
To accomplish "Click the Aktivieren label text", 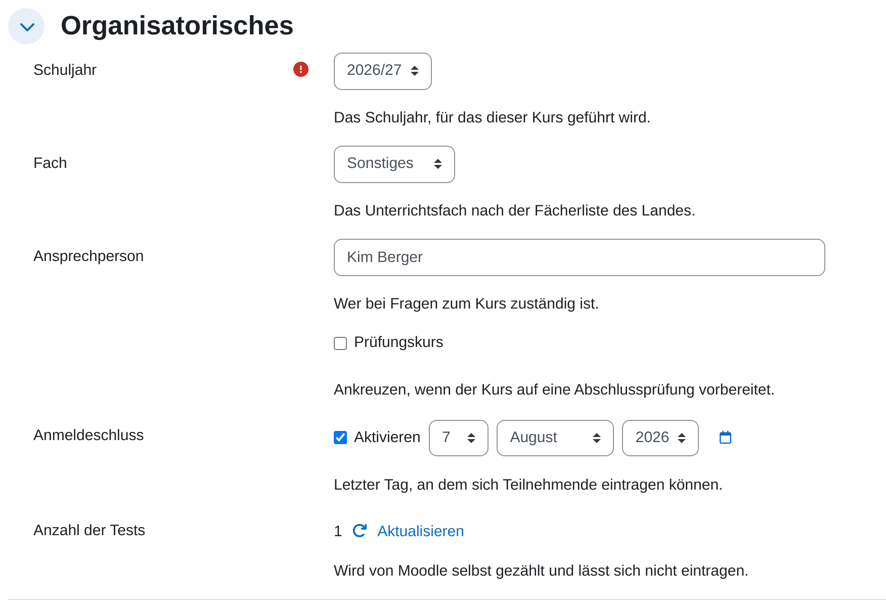I will coord(387,437).
